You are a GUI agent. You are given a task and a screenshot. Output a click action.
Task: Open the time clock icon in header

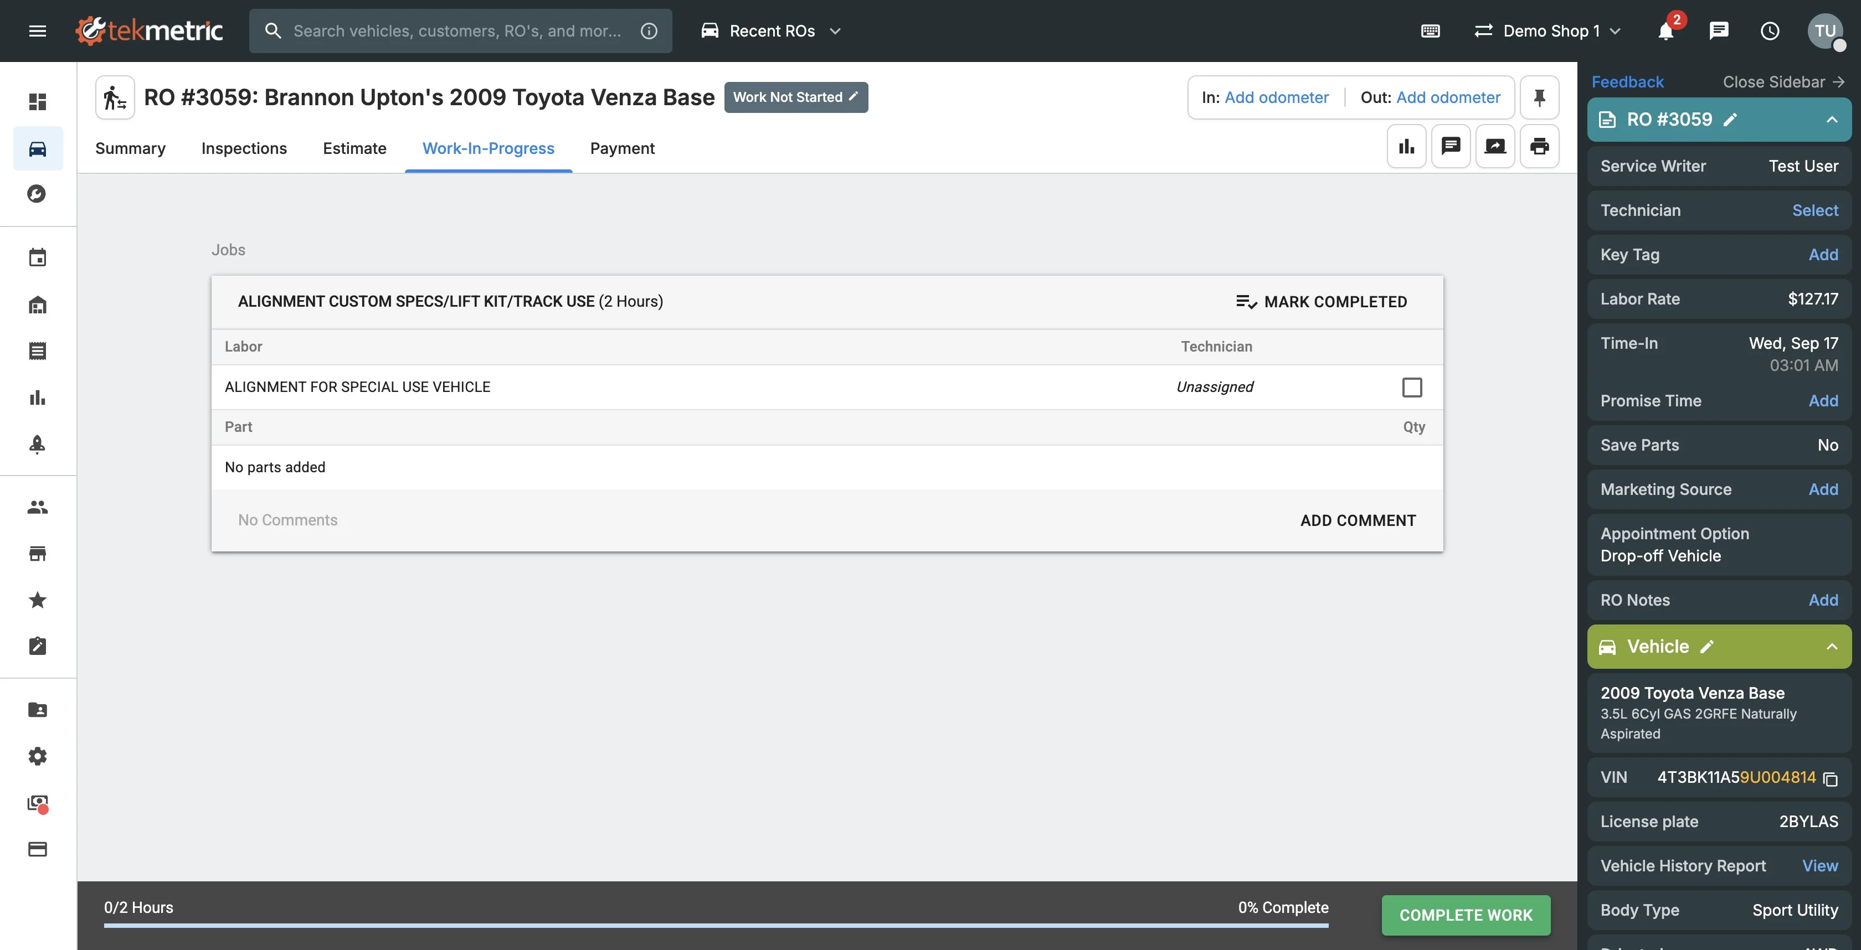coord(1769,31)
